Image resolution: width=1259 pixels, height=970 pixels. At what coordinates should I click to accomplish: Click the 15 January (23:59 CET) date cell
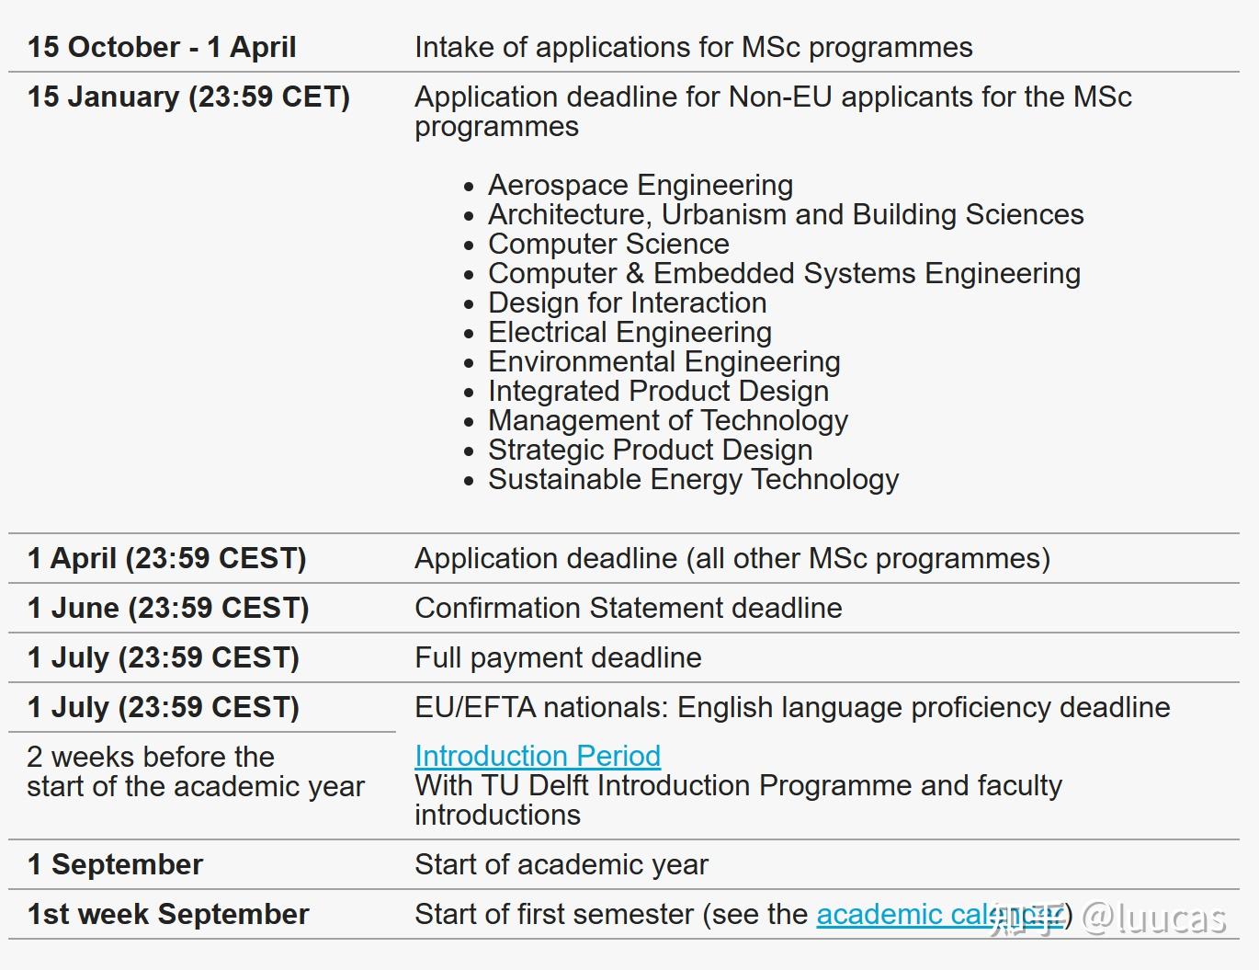188,97
